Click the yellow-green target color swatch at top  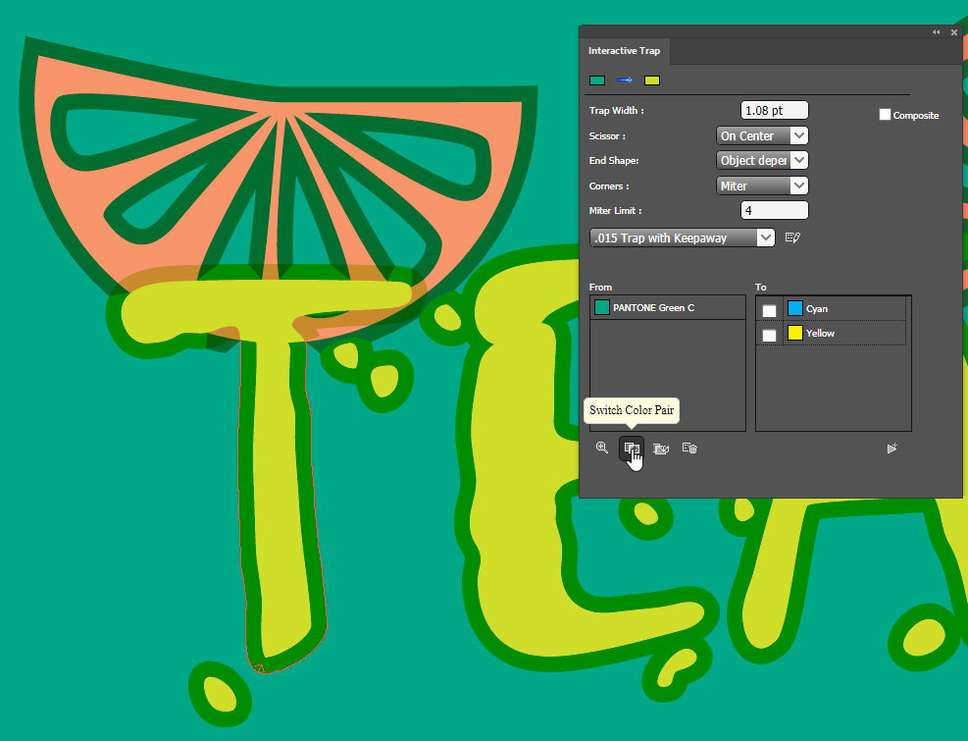point(652,80)
